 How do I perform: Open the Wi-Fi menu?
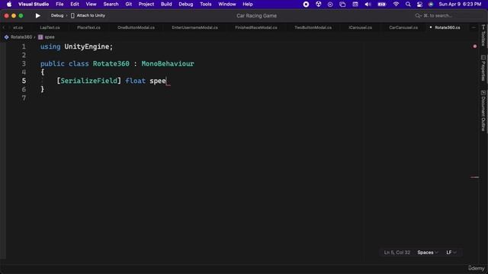(396, 5)
